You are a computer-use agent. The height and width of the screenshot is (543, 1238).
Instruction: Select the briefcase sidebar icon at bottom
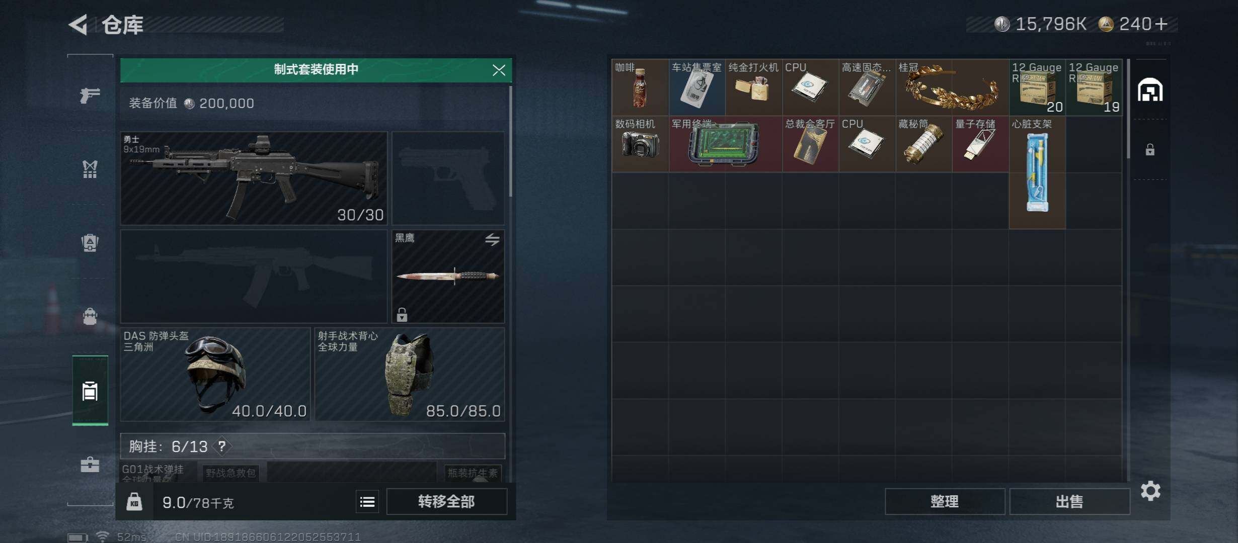tap(90, 464)
